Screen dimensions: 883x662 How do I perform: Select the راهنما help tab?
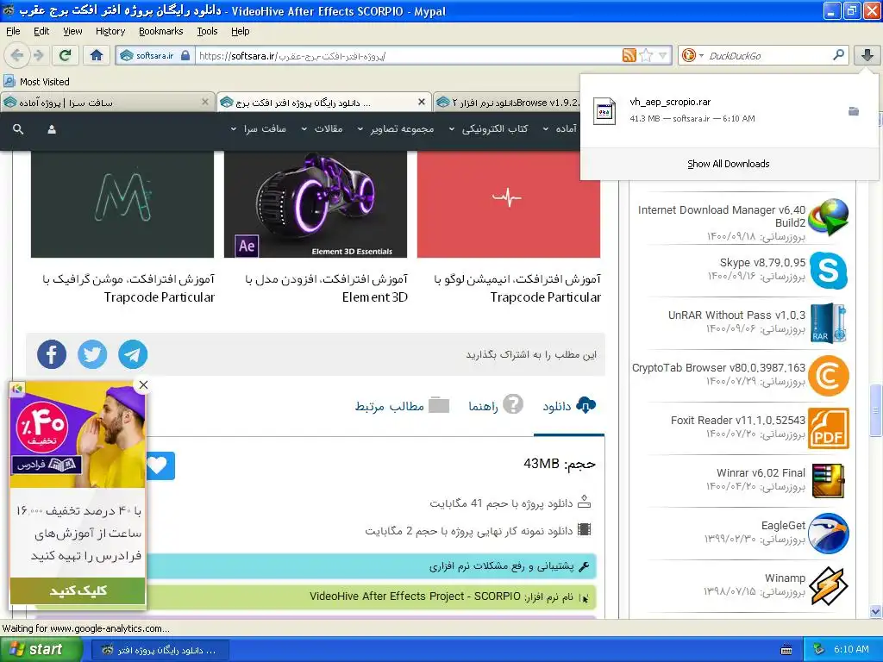496,405
